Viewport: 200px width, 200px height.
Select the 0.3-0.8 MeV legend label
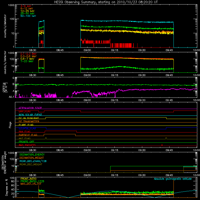point(28,56)
